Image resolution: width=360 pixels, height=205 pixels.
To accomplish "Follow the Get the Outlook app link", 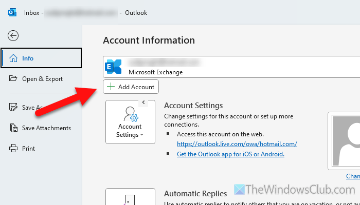I will tap(230, 154).
